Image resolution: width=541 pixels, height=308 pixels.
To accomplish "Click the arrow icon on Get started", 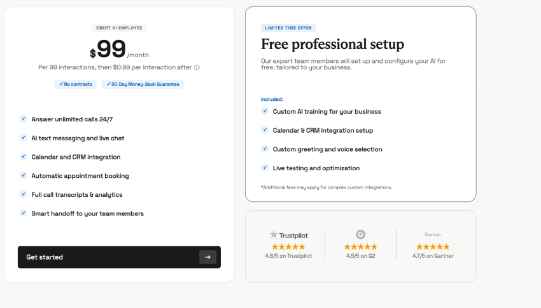I will coord(207,257).
